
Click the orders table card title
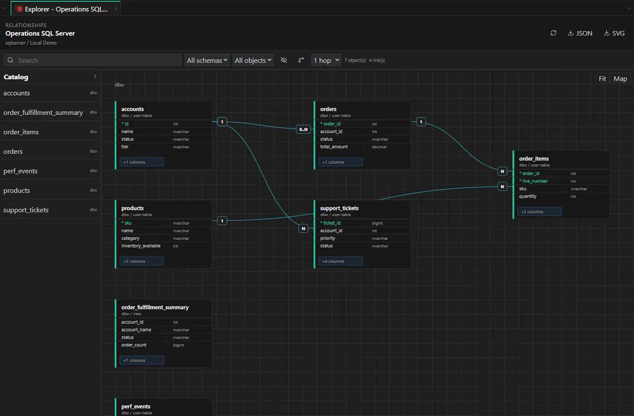coord(328,109)
